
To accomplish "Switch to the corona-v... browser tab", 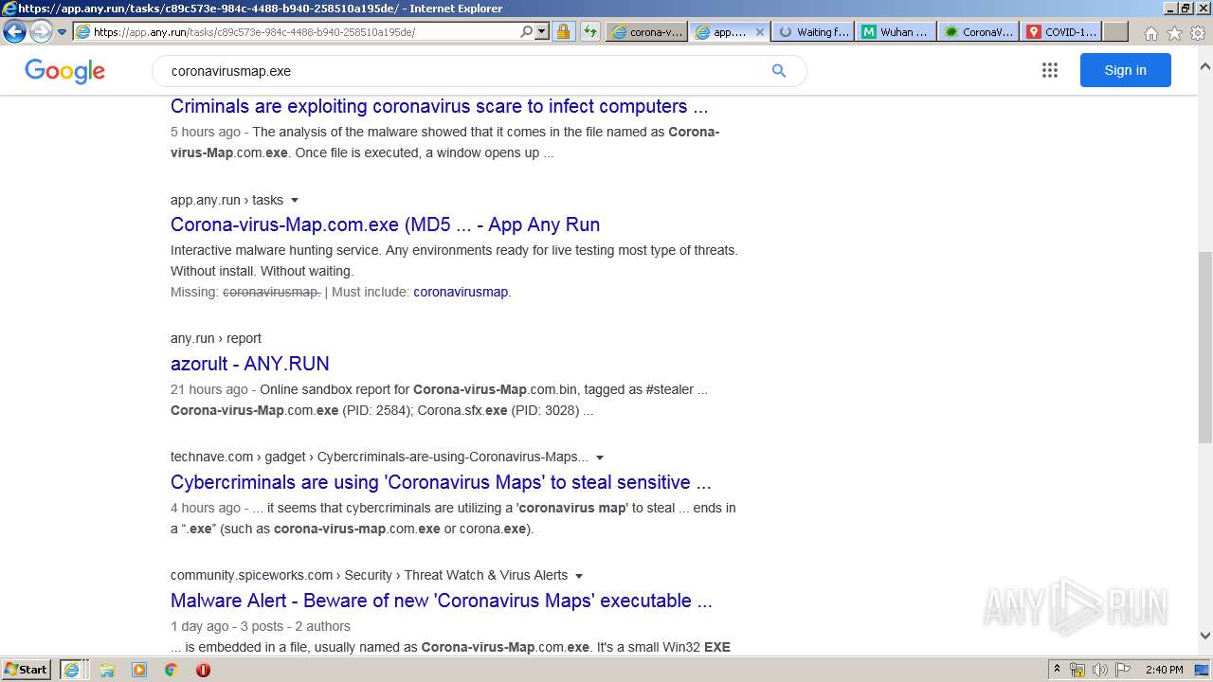I will click(x=646, y=31).
